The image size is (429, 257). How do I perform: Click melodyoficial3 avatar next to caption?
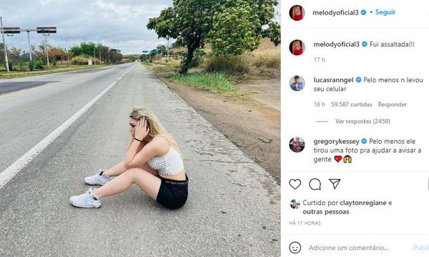[297, 47]
